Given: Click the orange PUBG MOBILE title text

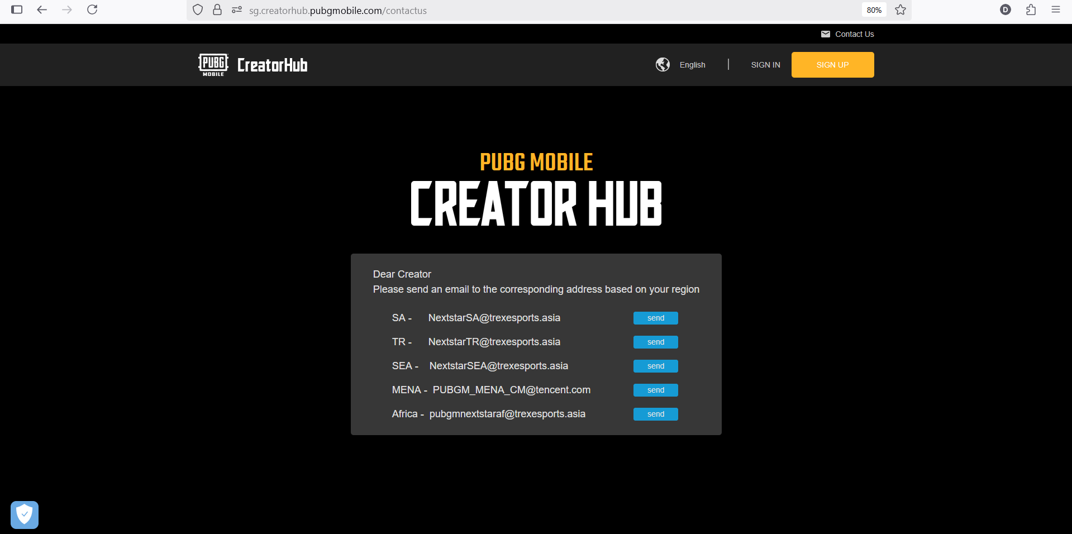Looking at the screenshot, I should point(536,162).
